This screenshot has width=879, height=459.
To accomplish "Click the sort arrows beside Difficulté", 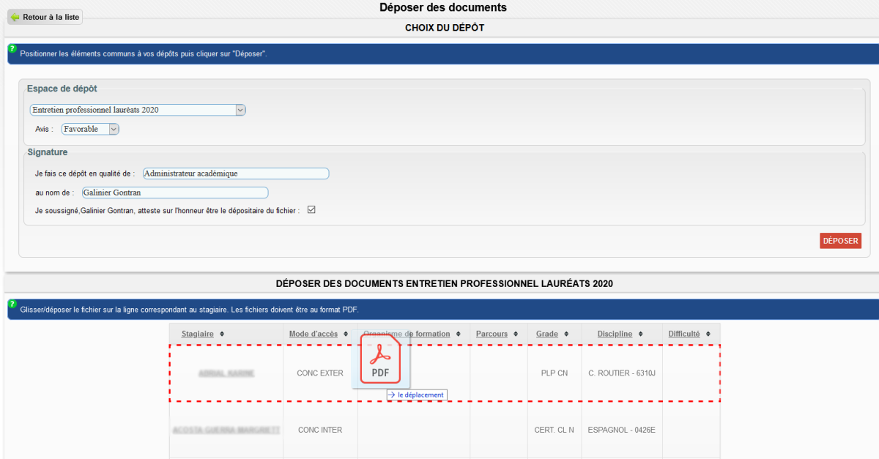I will pos(708,335).
